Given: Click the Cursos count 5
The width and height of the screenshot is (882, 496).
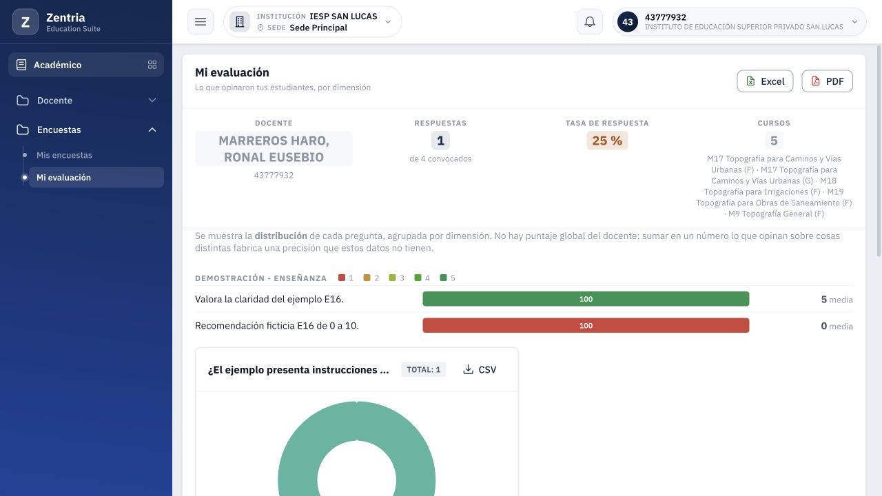Looking at the screenshot, I should pyautogui.click(x=774, y=141).
